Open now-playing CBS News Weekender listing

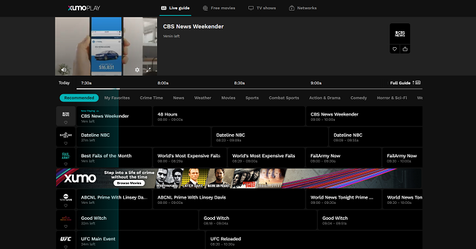(x=114, y=116)
